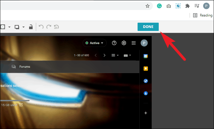Open the Reading list
This screenshot has width=214, height=129.
203,15
